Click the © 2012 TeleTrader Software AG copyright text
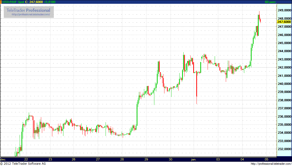Image resolution: width=292 pixels, height=166 pixels. (23, 164)
